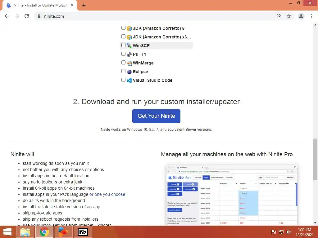Tick the JDK (Amazon Corretto) x64 checkbox
Screen dimensions: 318x238
pyautogui.click(x=123, y=37)
